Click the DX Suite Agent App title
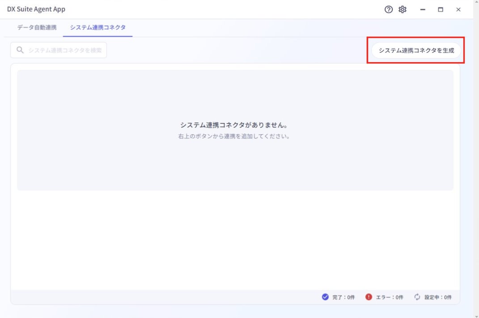The width and height of the screenshot is (479, 318). (36, 9)
